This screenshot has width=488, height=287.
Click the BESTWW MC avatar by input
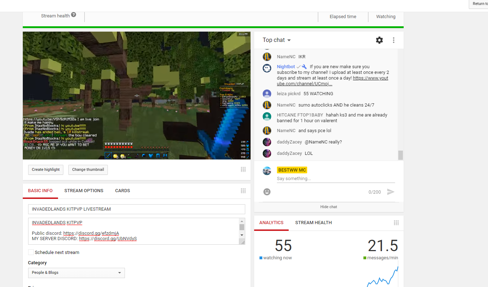tap(267, 171)
